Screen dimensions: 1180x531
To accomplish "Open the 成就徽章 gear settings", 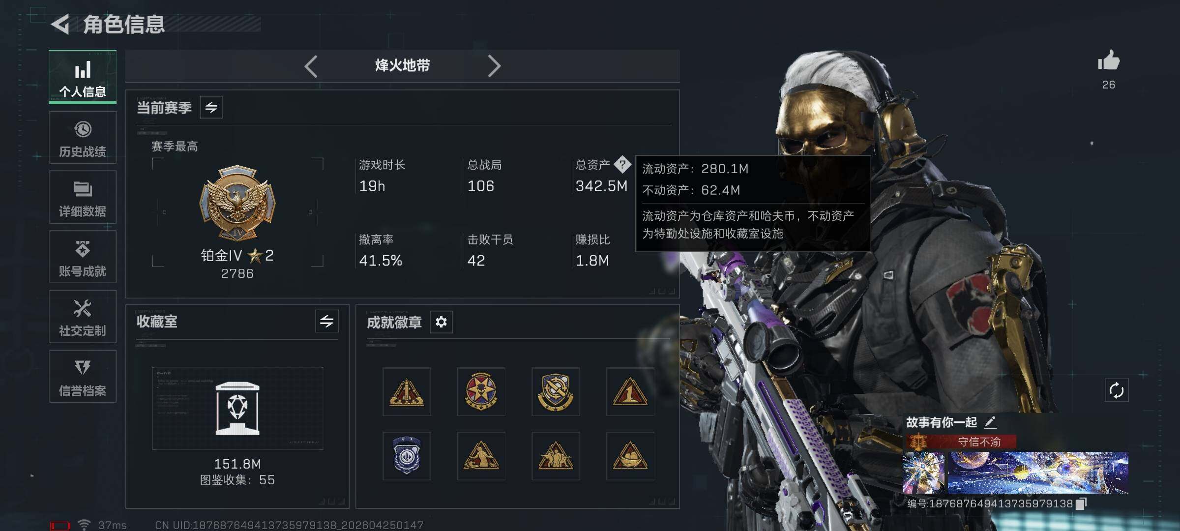I will (x=441, y=322).
